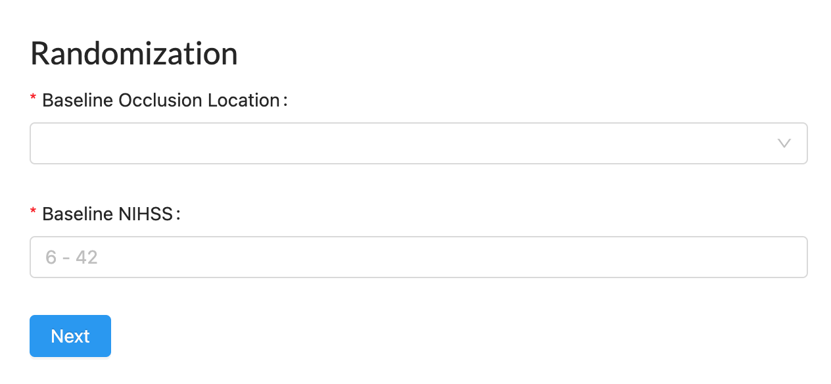Click red asterisk beside Baseline NIHSS
This screenshot has height=384, width=831.
pyautogui.click(x=34, y=213)
